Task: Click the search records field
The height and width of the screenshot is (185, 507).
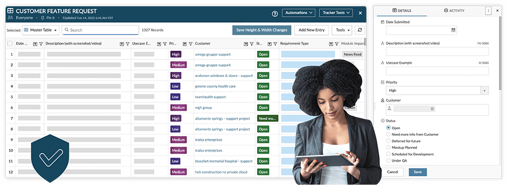Action: [100, 30]
